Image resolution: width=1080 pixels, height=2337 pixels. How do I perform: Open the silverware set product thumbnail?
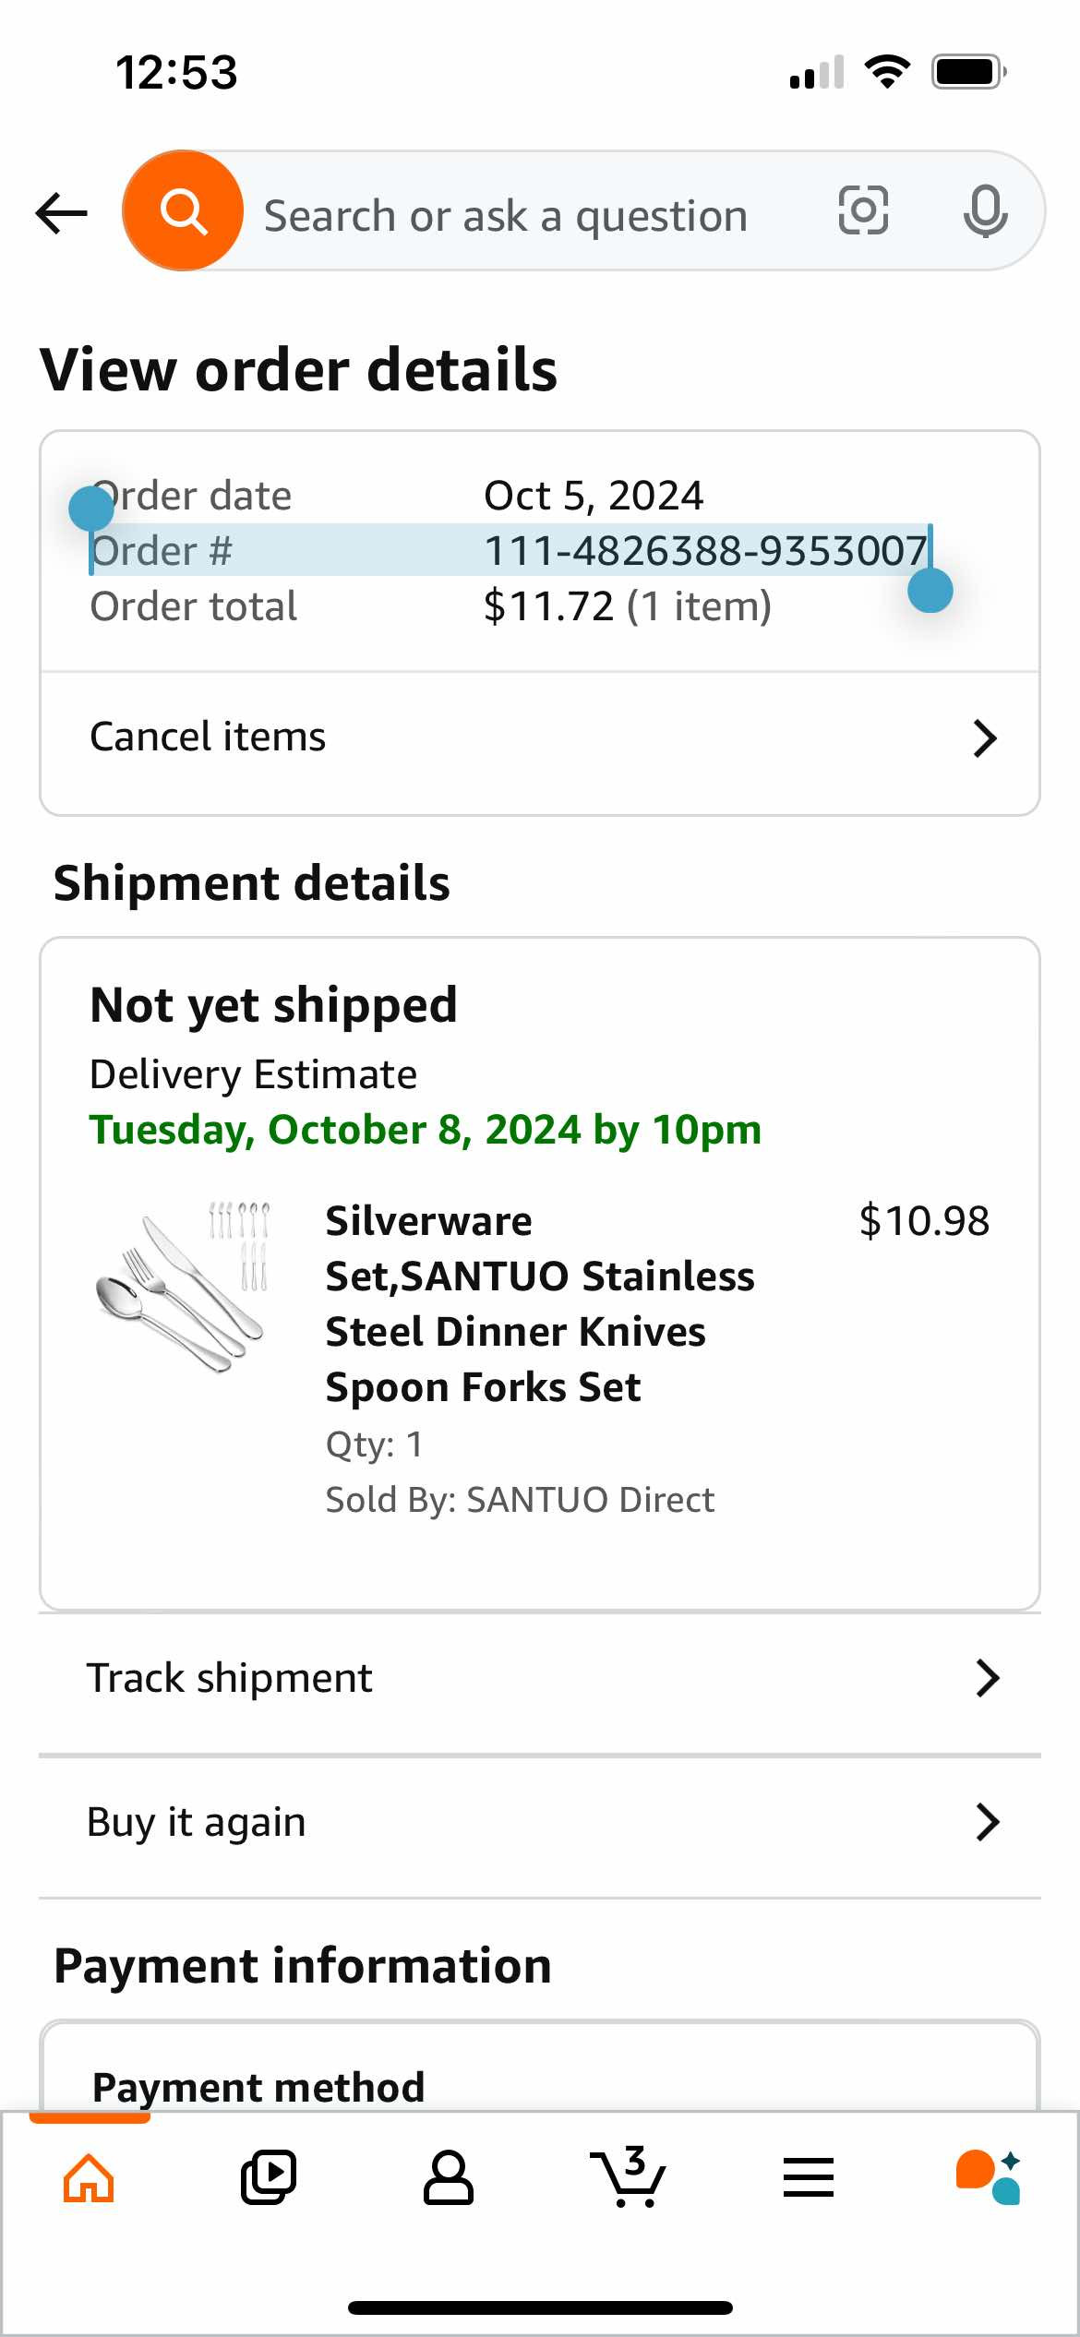[183, 1286]
